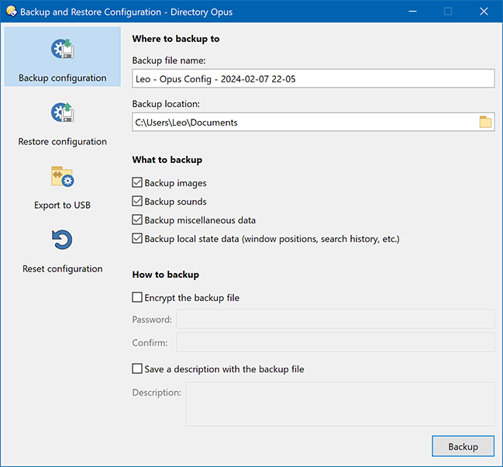Click the Confirm password field
The height and width of the screenshot is (467, 503).
[336, 342]
